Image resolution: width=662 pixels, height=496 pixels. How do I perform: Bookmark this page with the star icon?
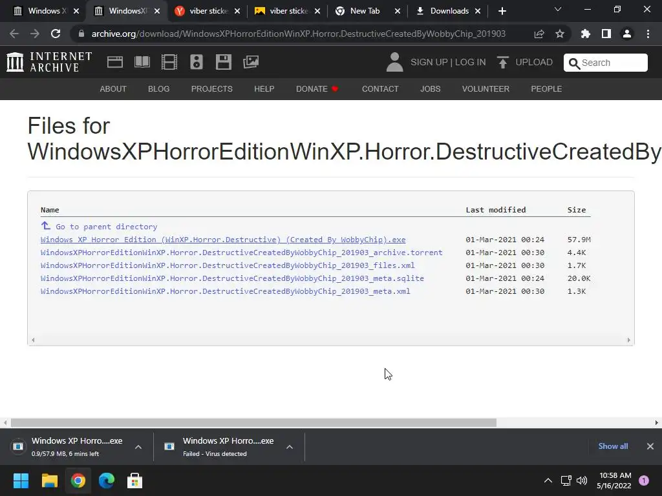pos(560,34)
